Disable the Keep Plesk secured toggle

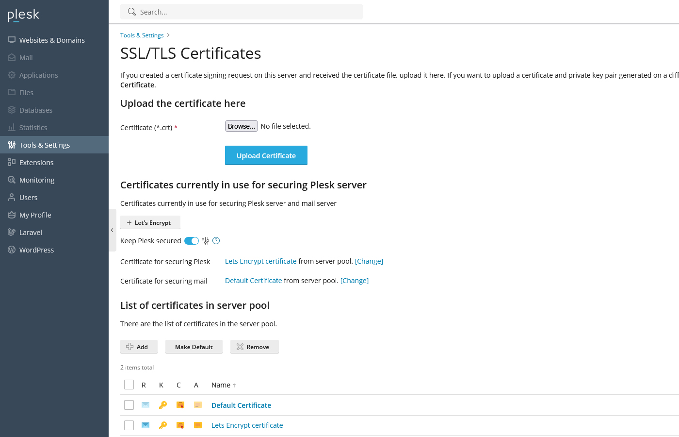[x=191, y=240]
